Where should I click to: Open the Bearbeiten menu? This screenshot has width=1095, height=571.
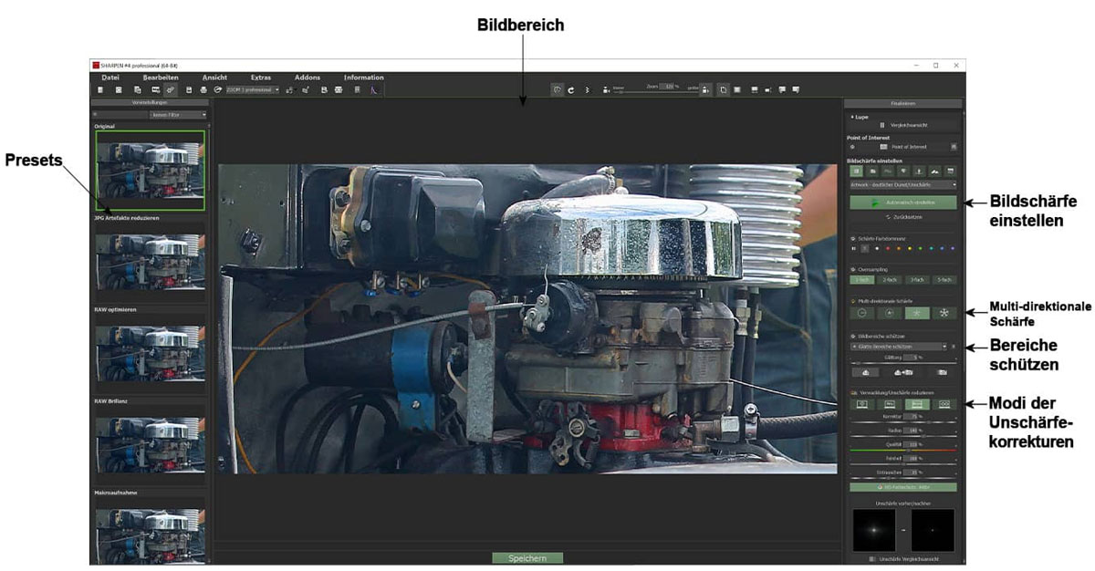[x=160, y=78]
